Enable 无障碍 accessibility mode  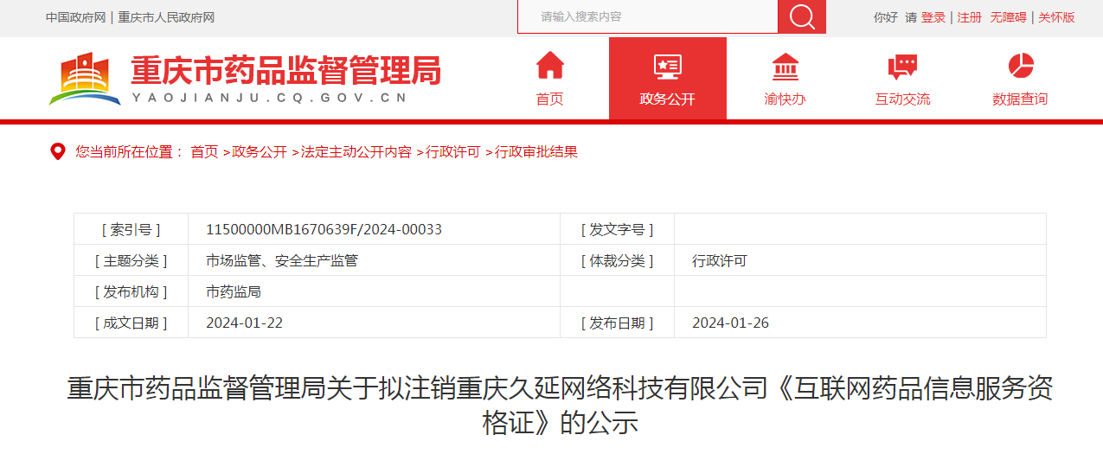pyautogui.click(x=1008, y=17)
